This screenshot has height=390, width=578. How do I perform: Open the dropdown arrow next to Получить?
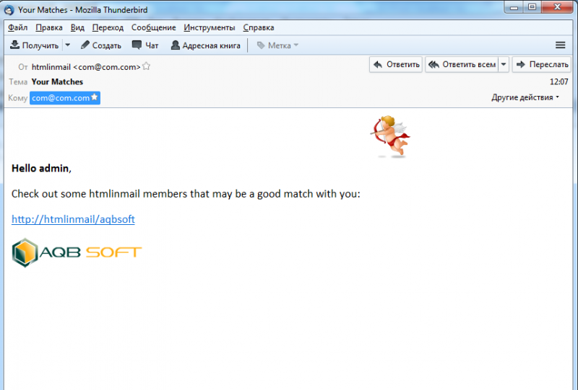click(67, 45)
